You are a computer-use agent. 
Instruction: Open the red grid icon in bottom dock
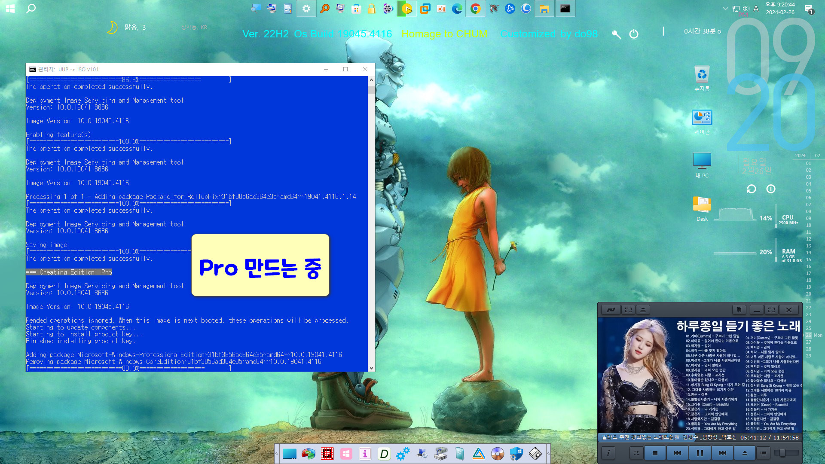tap(327, 454)
